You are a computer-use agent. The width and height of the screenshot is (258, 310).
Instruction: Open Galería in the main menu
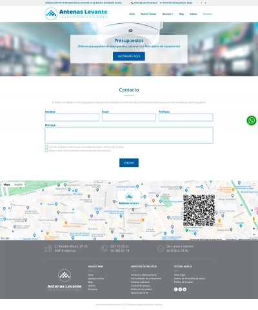[193, 14]
